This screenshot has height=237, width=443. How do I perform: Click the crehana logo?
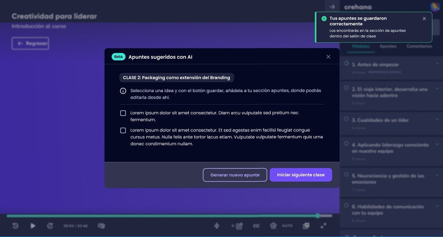click(358, 7)
